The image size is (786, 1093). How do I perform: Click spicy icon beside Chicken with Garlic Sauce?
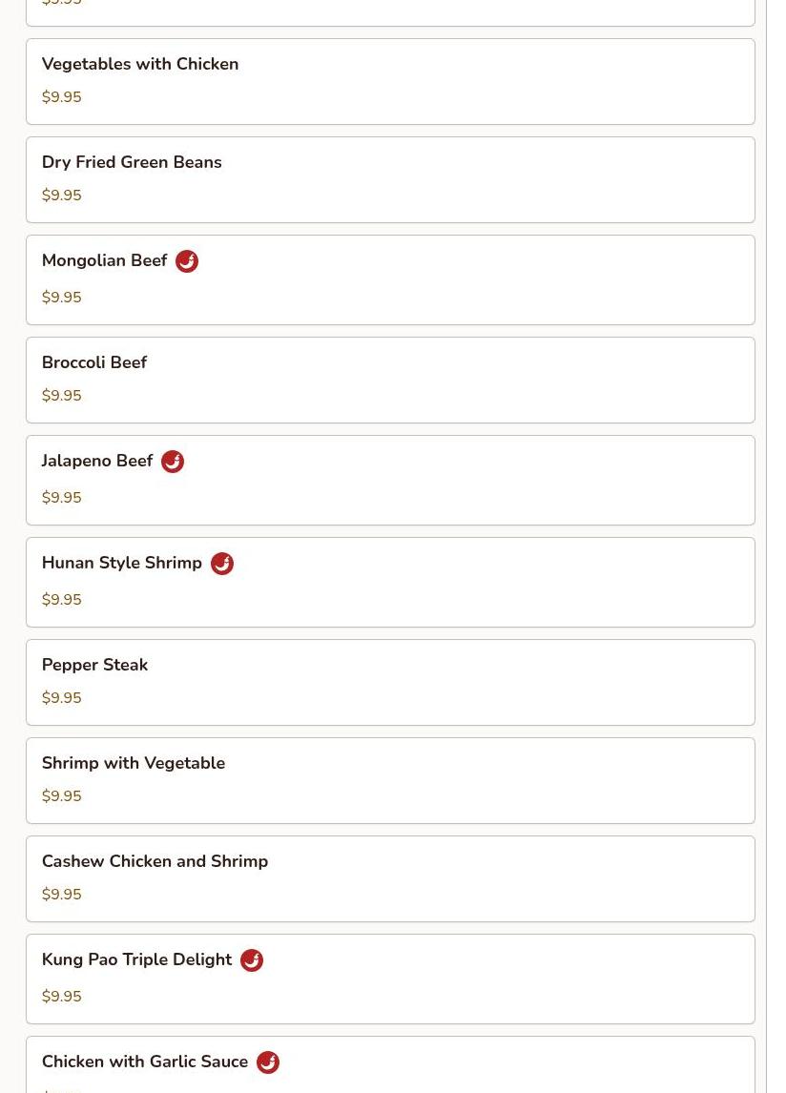(268, 1062)
